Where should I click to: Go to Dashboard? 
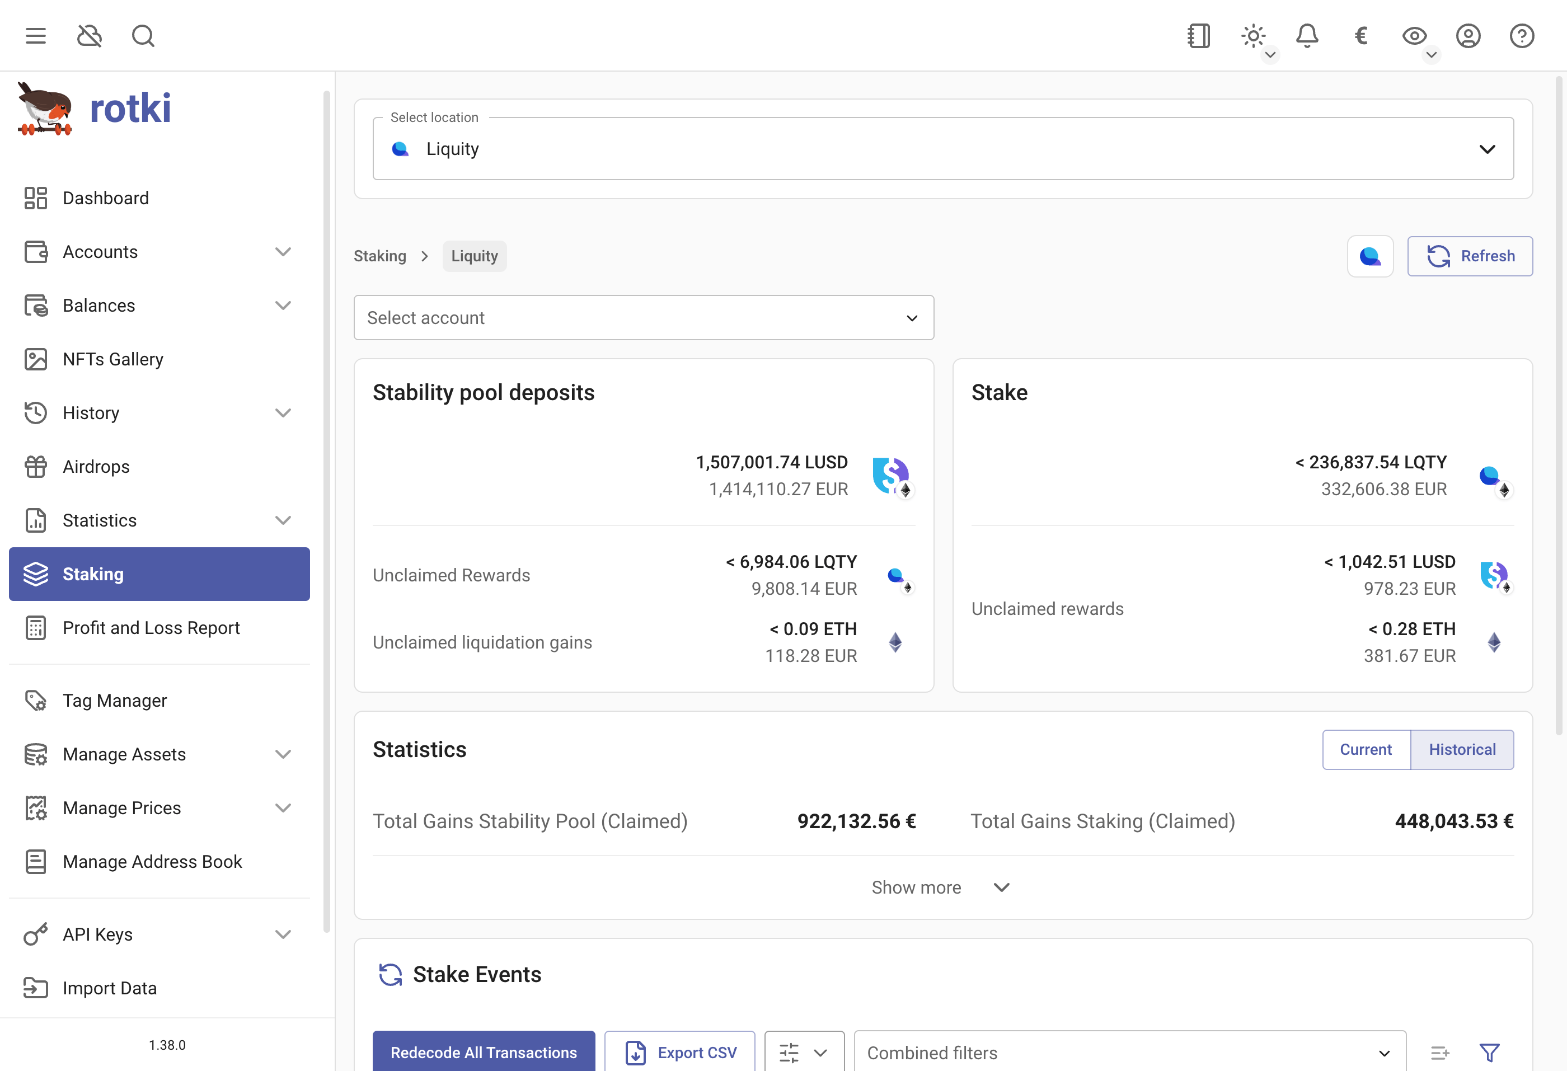pos(159,198)
